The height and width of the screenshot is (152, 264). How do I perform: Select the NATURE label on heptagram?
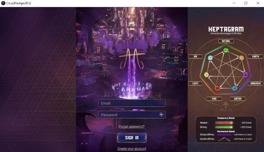(x=226, y=41)
